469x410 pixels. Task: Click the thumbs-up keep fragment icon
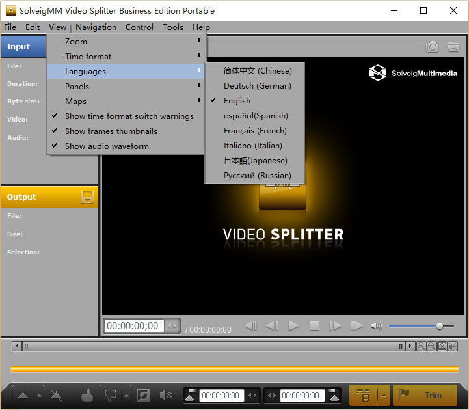pyautogui.click(x=87, y=395)
